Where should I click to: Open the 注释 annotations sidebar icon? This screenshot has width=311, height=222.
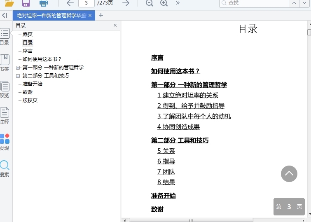(5, 116)
